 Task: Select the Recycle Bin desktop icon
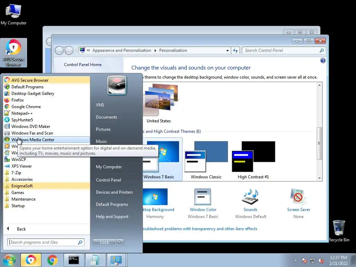click(339, 231)
